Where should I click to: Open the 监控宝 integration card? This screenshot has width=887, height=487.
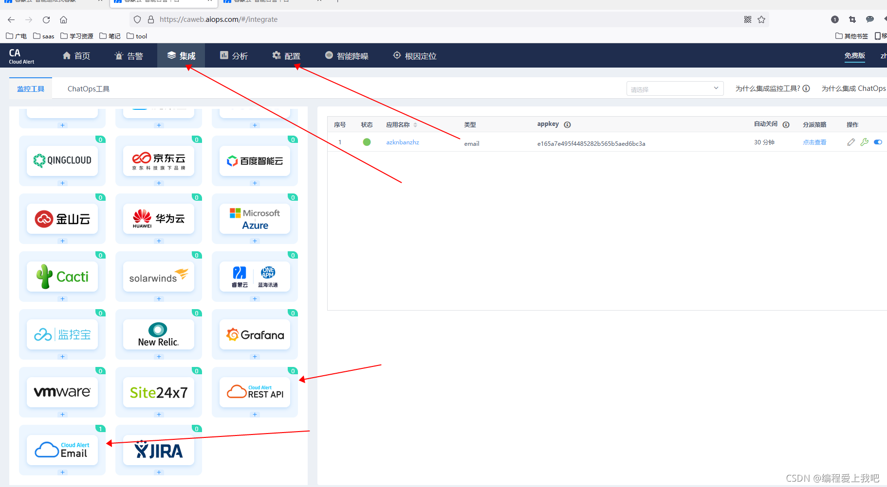62,334
